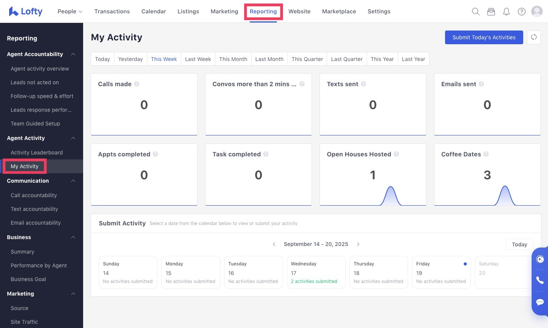Open the global search magnifier icon

click(476, 11)
